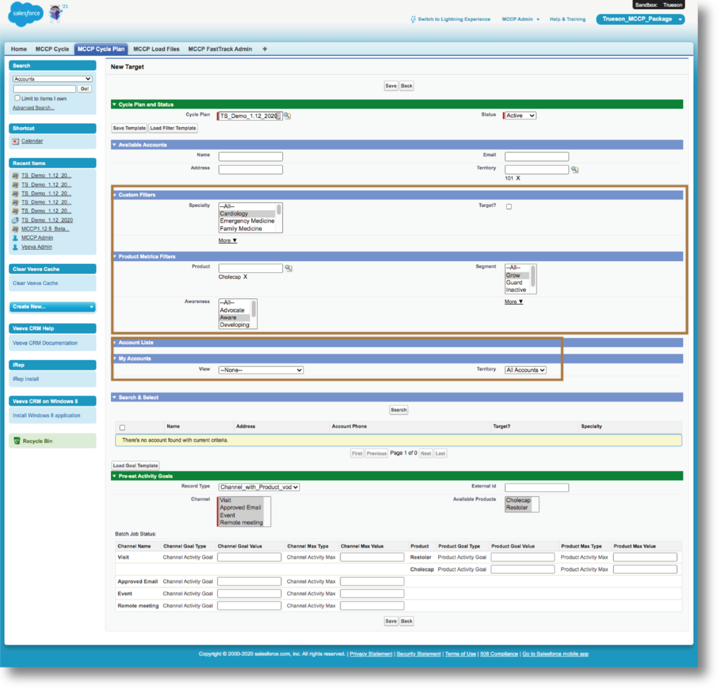The height and width of the screenshot is (692, 719).
Task: Collapse the Custom Filters section
Action: [114, 195]
